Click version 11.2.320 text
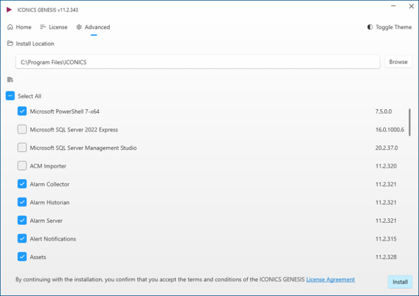This screenshot has width=419, height=296. [x=386, y=166]
